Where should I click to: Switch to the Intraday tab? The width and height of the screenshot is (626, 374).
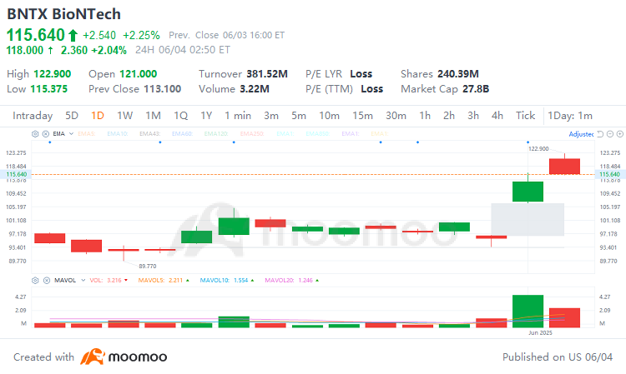click(33, 116)
